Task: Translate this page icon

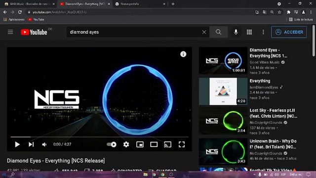Action: click(265, 12)
